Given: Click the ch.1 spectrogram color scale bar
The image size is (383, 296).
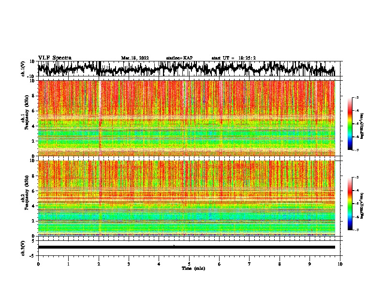Looking at the screenshot, I should point(350,124).
